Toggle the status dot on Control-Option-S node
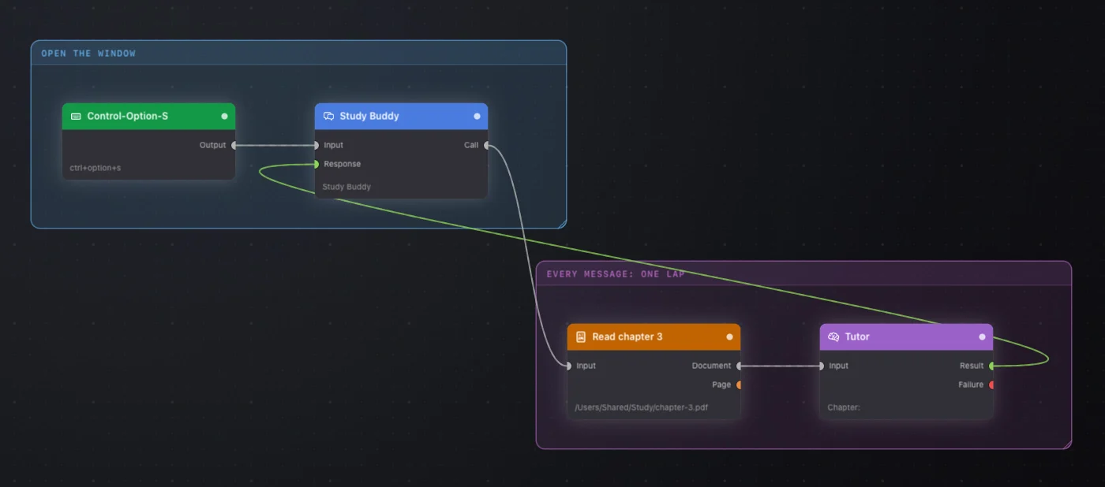 point(224,116)
